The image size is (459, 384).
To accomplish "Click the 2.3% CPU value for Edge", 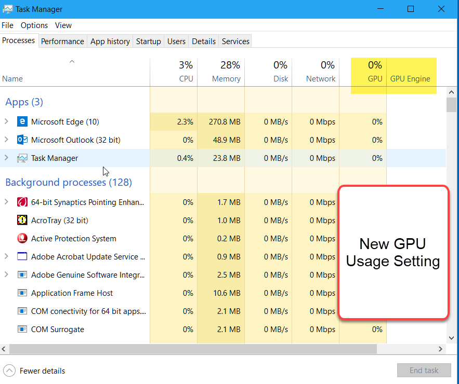I will [185, 121].
